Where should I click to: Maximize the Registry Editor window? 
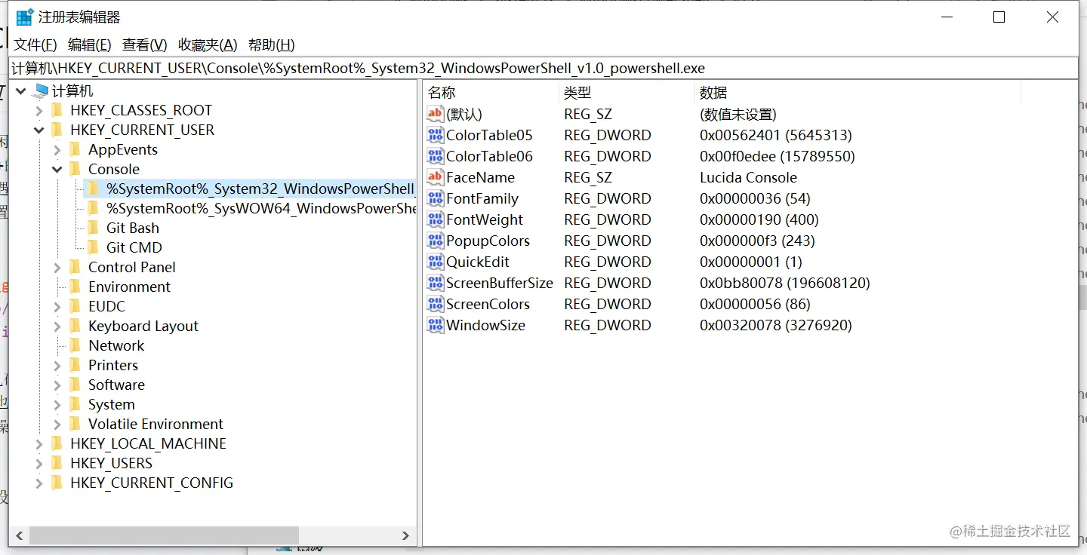(999, 17)
